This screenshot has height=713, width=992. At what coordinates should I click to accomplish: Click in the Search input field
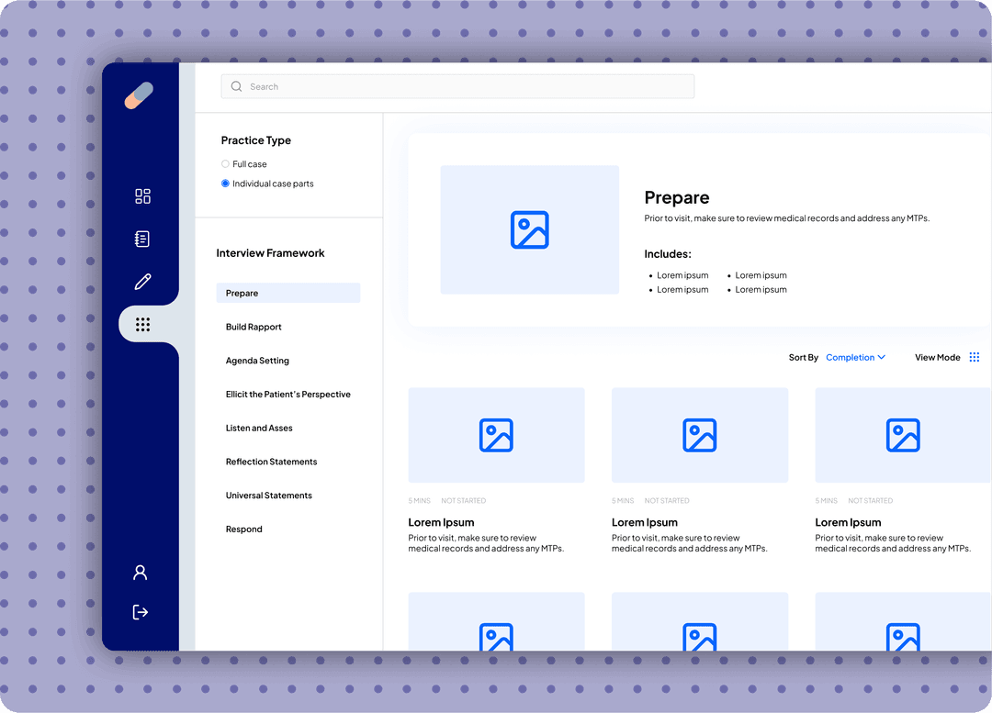pyautogui.click(x=457, y=87)
